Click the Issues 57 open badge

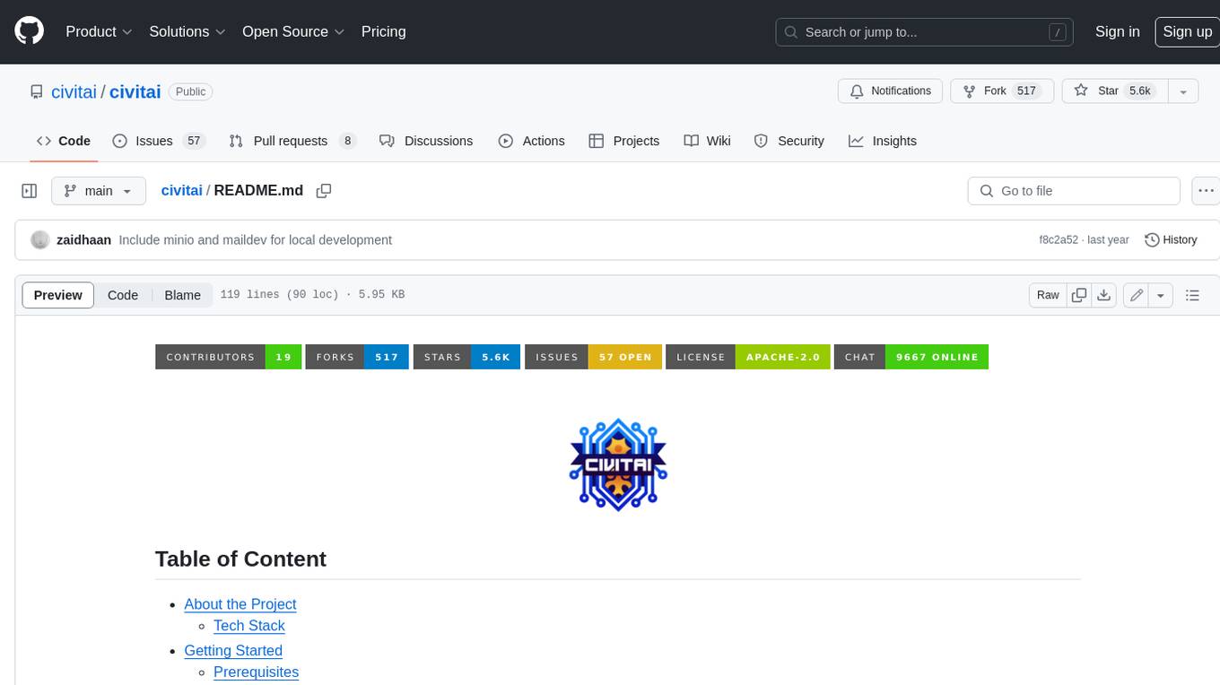(x=593, y=357)
